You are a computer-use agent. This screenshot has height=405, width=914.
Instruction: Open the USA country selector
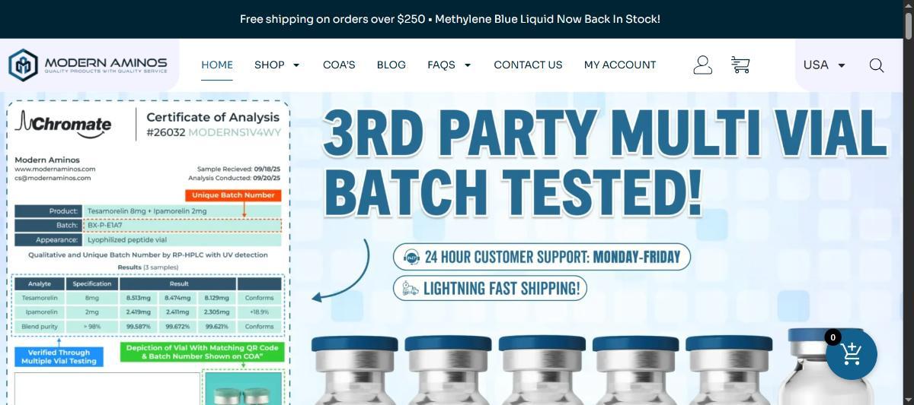(824, 65)
